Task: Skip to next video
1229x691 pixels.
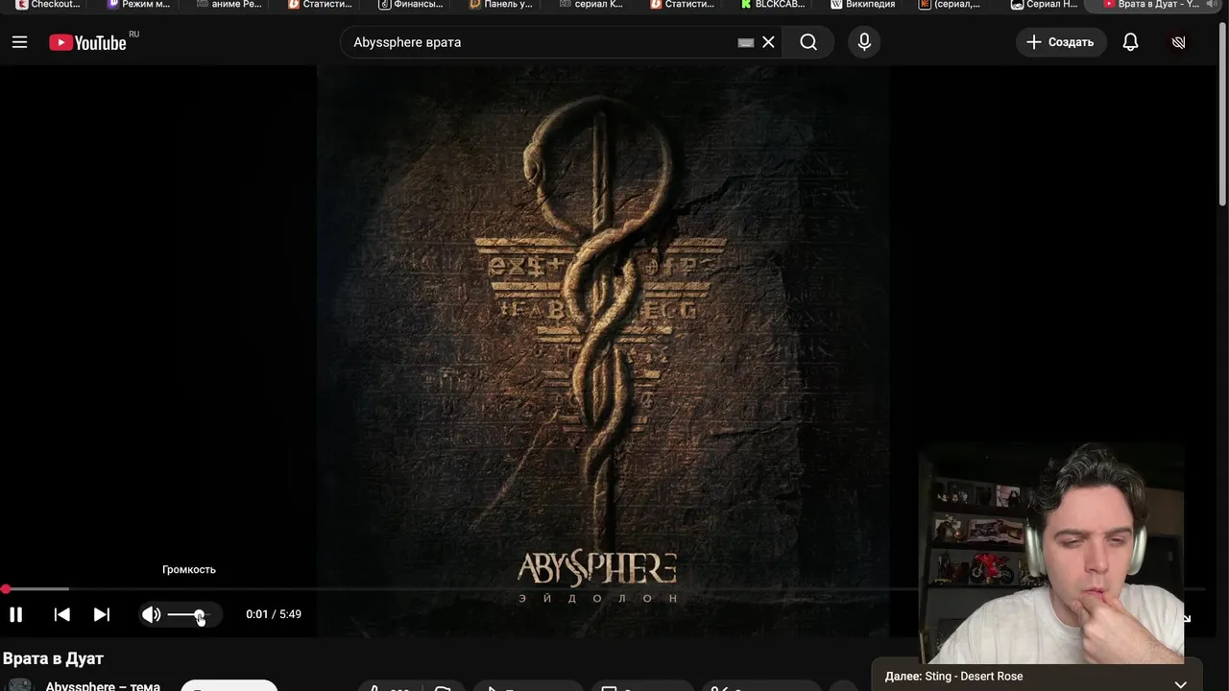Action: tap(101, 614)
